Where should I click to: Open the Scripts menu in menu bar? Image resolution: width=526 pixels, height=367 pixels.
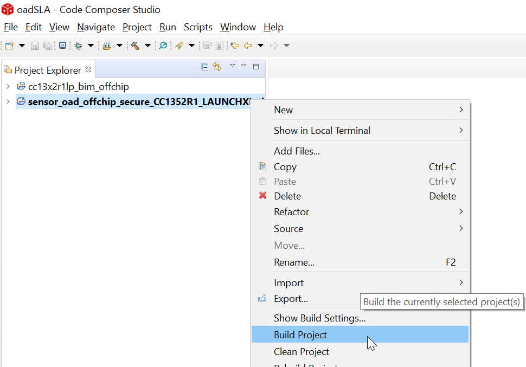pos(198,27)
